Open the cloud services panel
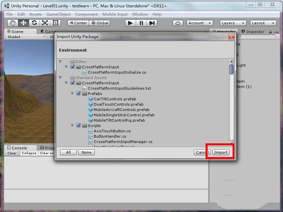The width and height of the screenshot is (283, 212). 178,23
